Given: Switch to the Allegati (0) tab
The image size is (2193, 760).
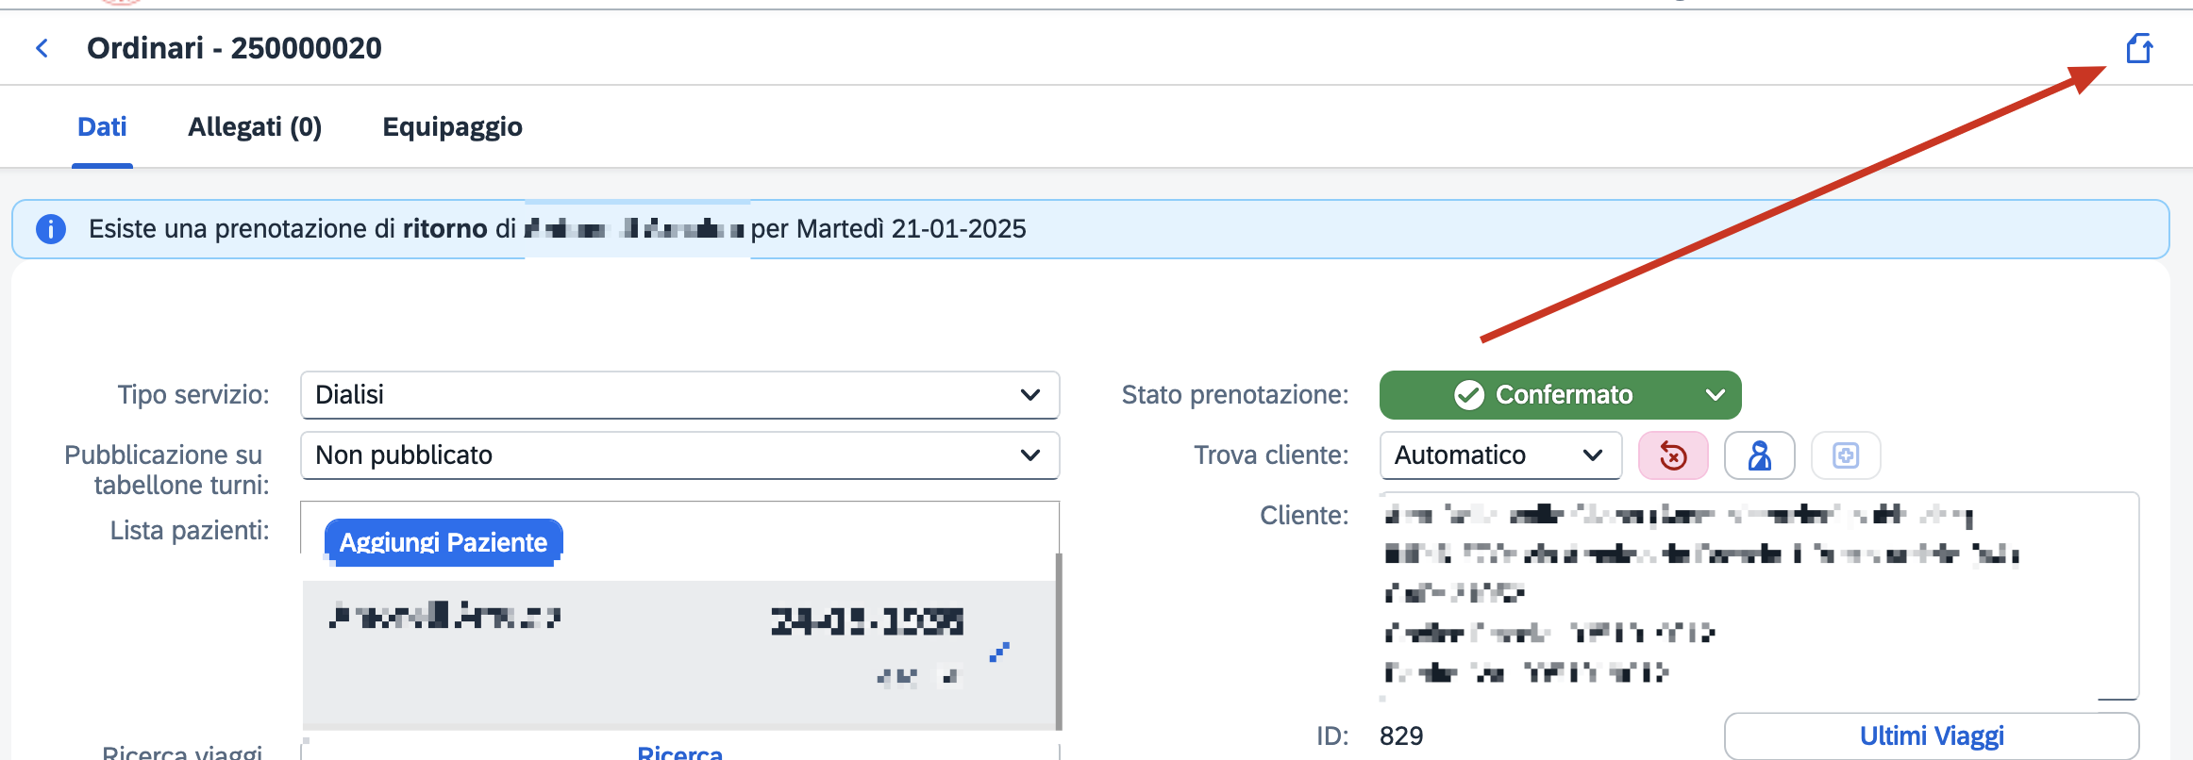Looking at the screenshot, I should [x=255, y=126].
